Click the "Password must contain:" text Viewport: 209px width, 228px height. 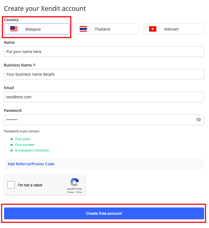tap(22, 131)
